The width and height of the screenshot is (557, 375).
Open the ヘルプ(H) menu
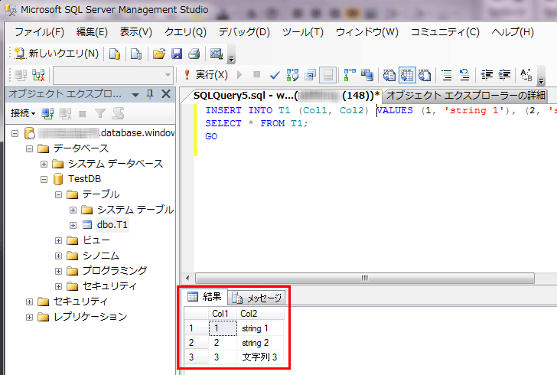click(513, 32)
